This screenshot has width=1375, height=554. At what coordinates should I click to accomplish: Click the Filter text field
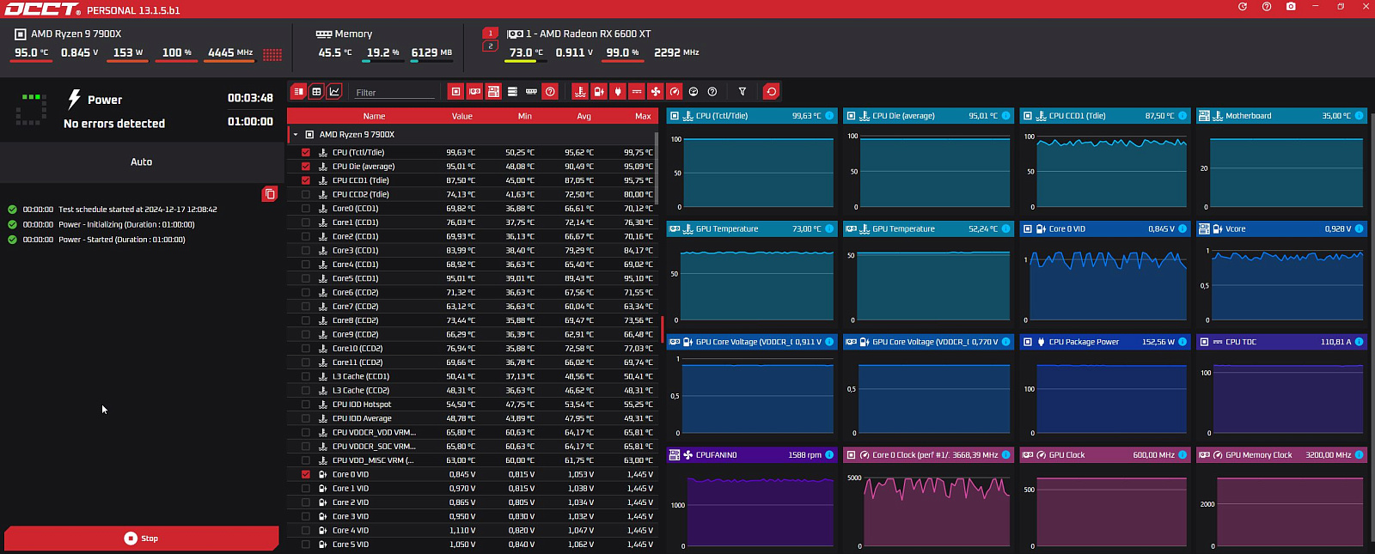click(x=395, y=92)
